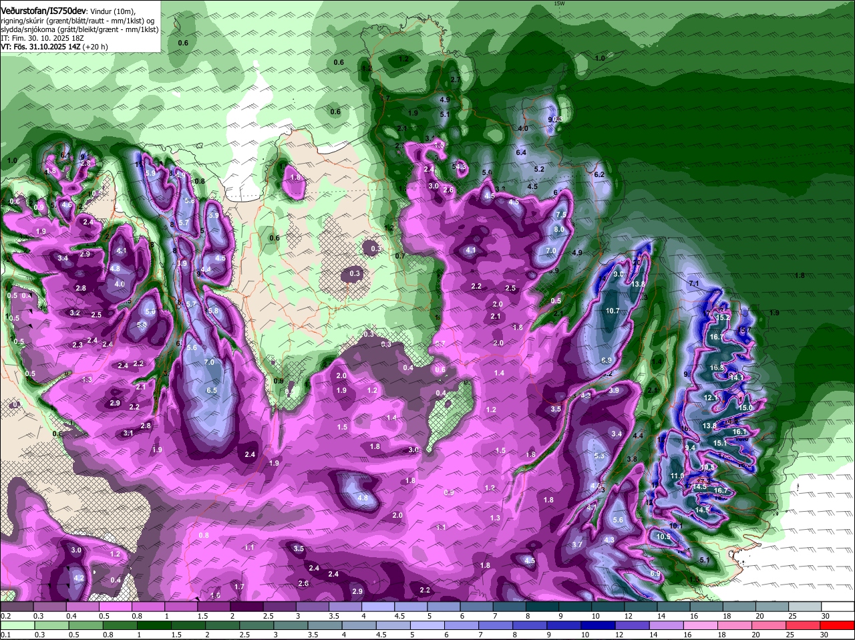855x640 pixels.
Task: Click the 5.3 precipitation value on the map
Action: point(599,456)
